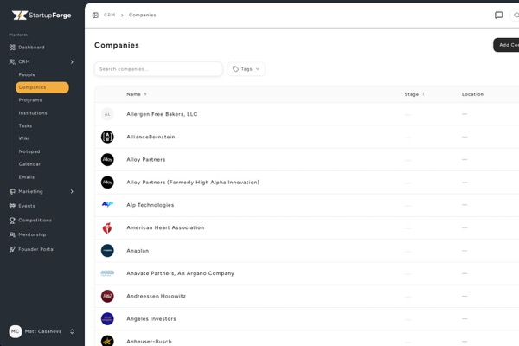The width and height of the screenshot is (519, 346).
Task: Click the Events icon
Action: coord(12,206)
